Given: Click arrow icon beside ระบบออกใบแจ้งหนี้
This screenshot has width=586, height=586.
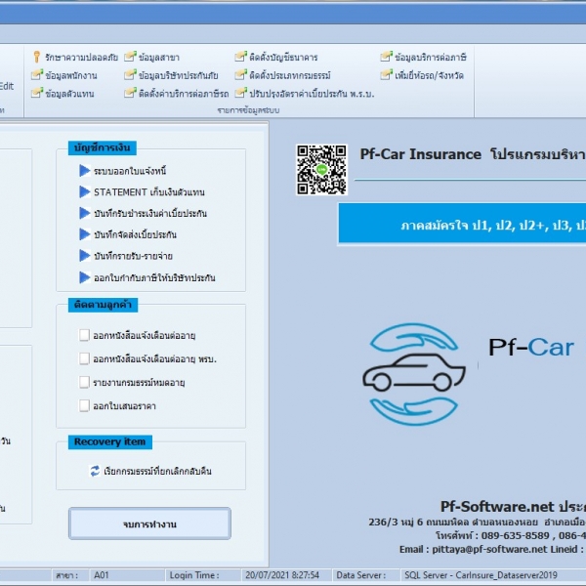Looking at the screenshot, I should click(x=85, y=171).
